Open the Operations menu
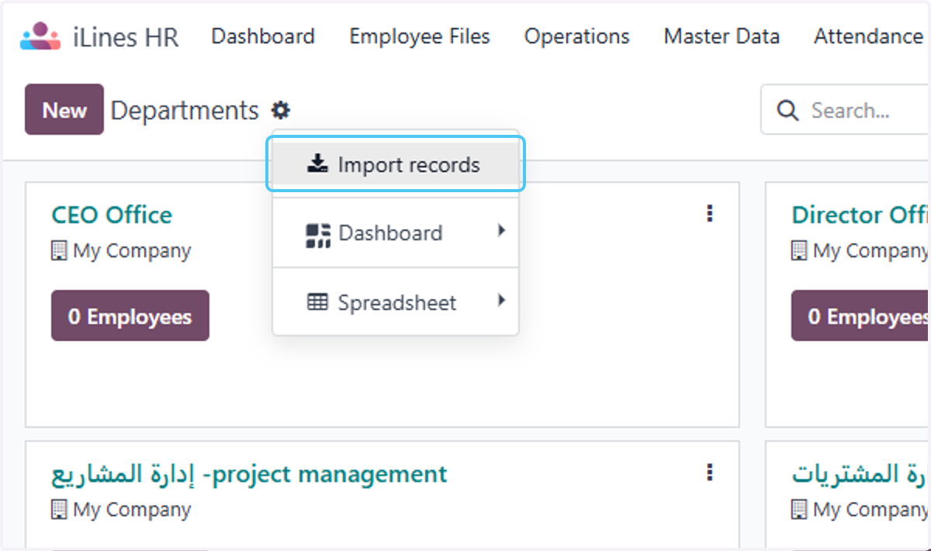The height and width of the screenshot is (551, 931). 576,36
